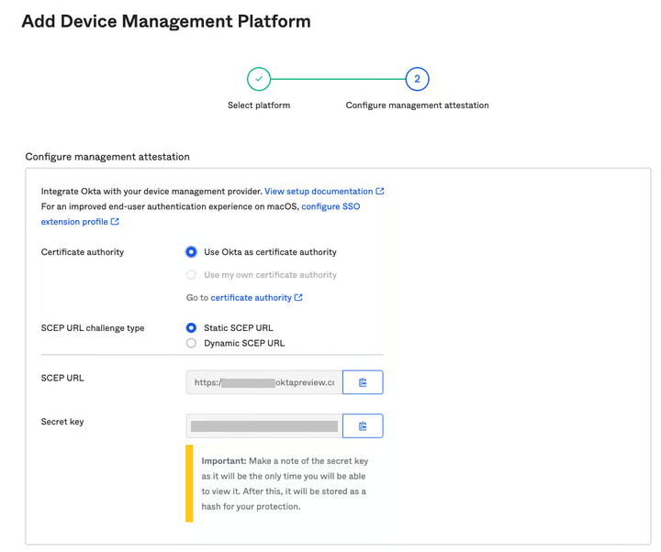
Task: Click the Select platform step label
Action: point(259,105)
